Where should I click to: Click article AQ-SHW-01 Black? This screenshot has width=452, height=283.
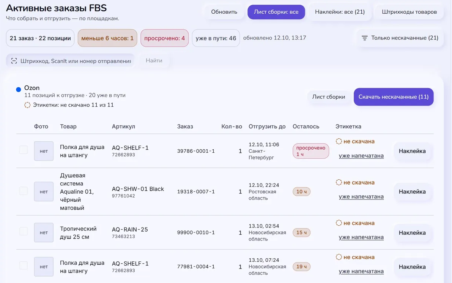[138, 189]
